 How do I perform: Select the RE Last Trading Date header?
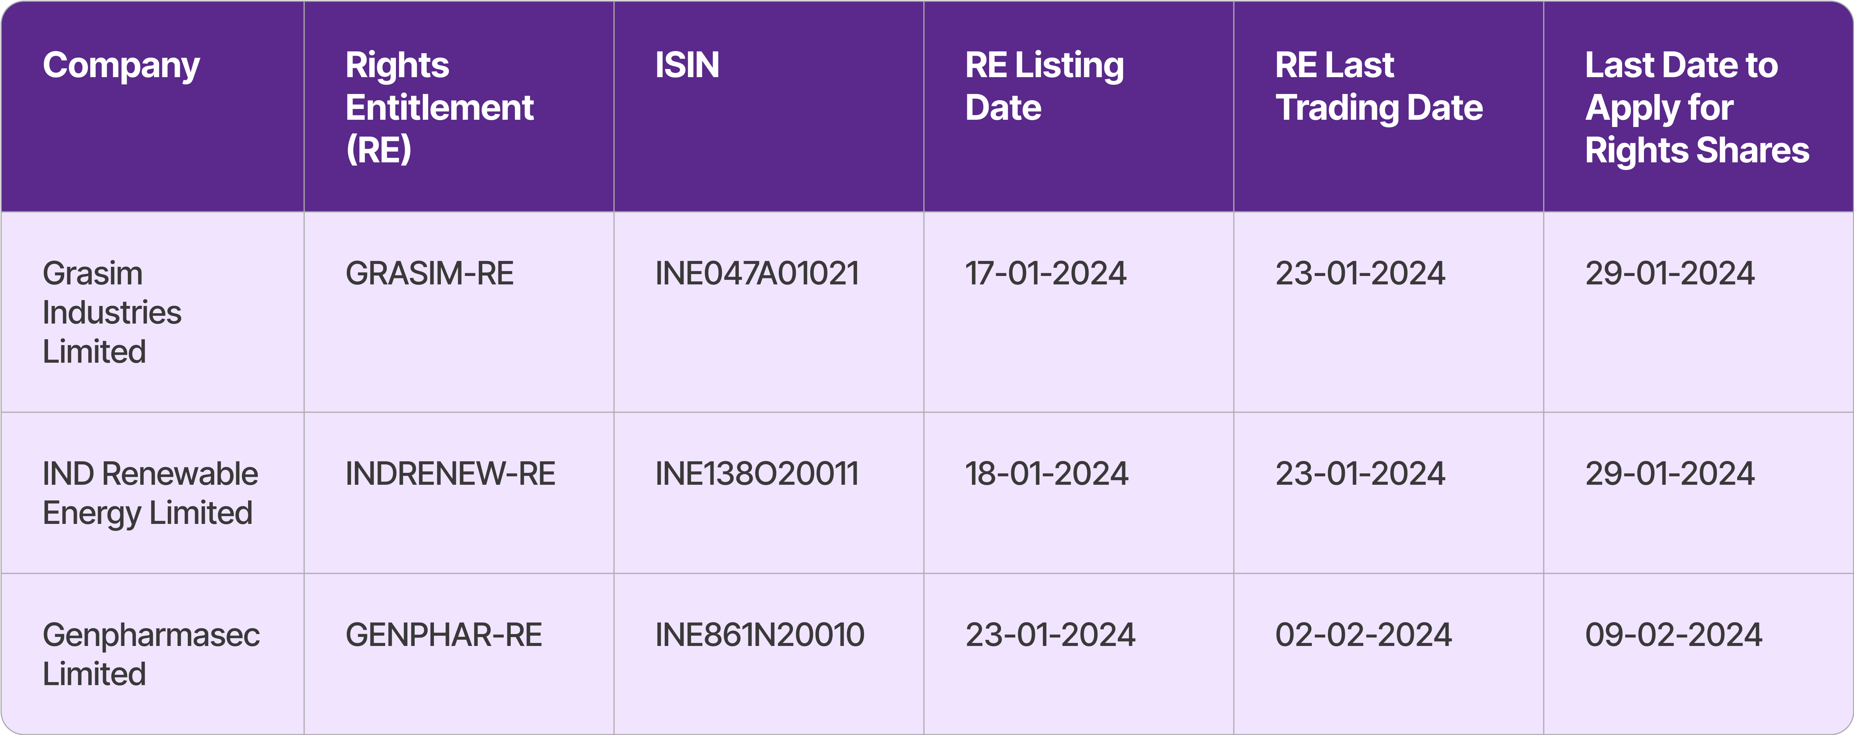point(1378,86)
